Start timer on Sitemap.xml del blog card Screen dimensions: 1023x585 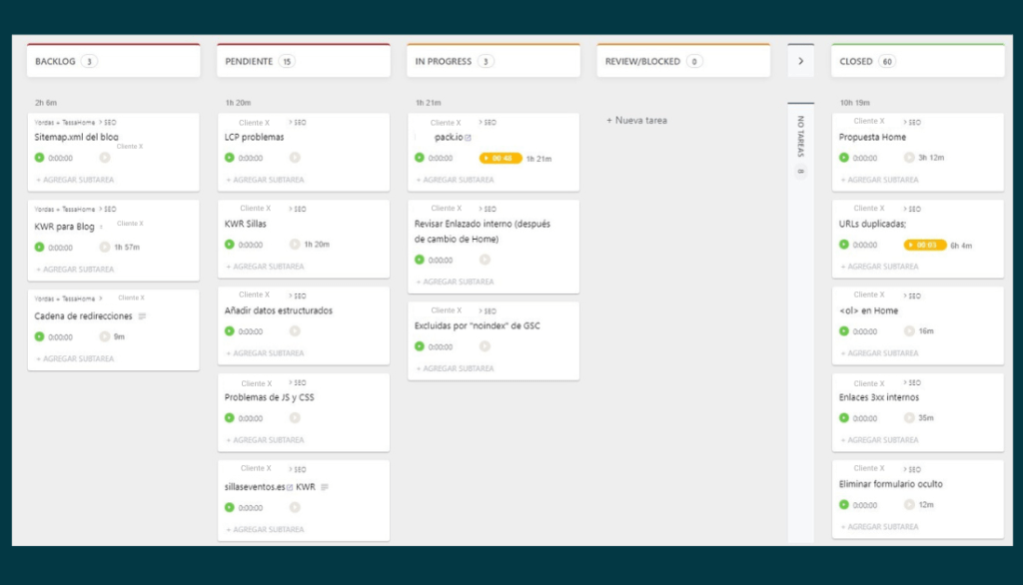pos(105,158)
